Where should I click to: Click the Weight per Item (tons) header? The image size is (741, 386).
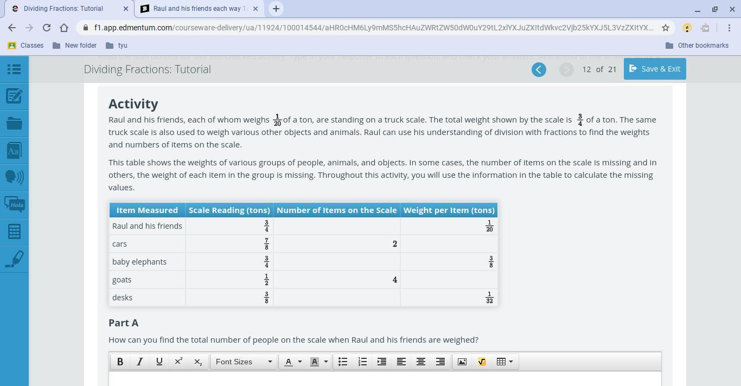(449, 210)
